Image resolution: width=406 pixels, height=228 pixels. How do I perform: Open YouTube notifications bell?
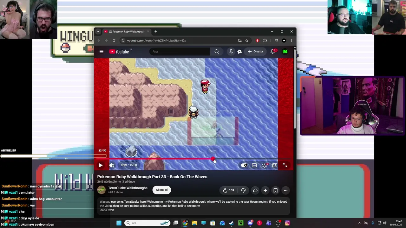pos(272,52)
